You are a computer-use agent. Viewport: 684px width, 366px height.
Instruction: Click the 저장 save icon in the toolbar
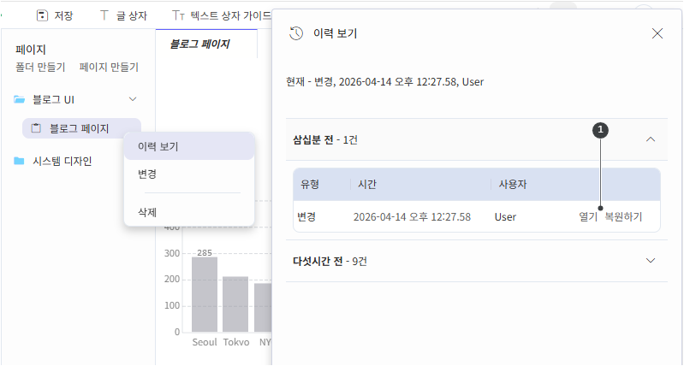[x=41, y=15]
